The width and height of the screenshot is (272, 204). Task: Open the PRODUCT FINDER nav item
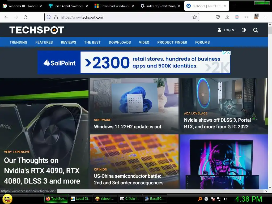(172, 42)
